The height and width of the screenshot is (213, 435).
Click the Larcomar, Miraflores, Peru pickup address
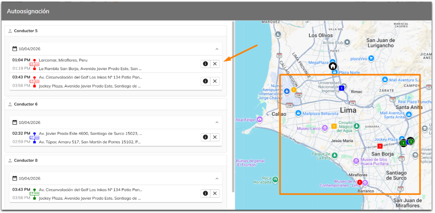(63, 60)
